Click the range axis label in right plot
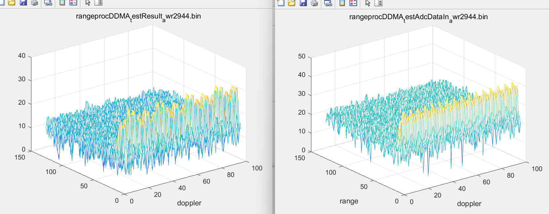 349,201
